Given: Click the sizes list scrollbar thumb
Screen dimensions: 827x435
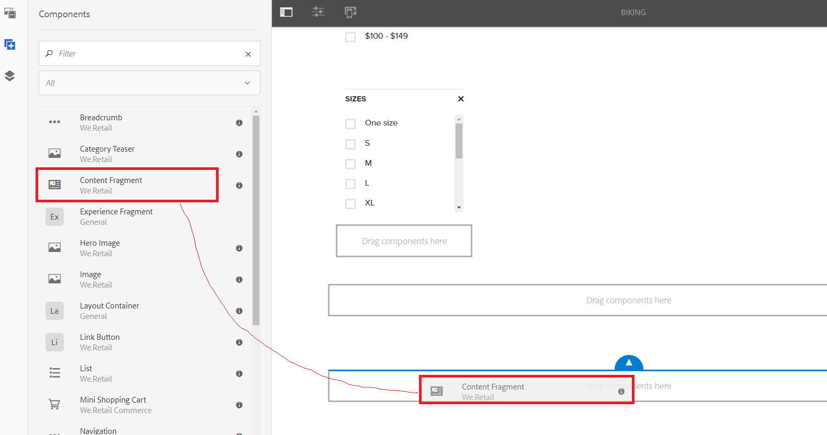Looking at the screenshot, I should click(x=459, y=141).
